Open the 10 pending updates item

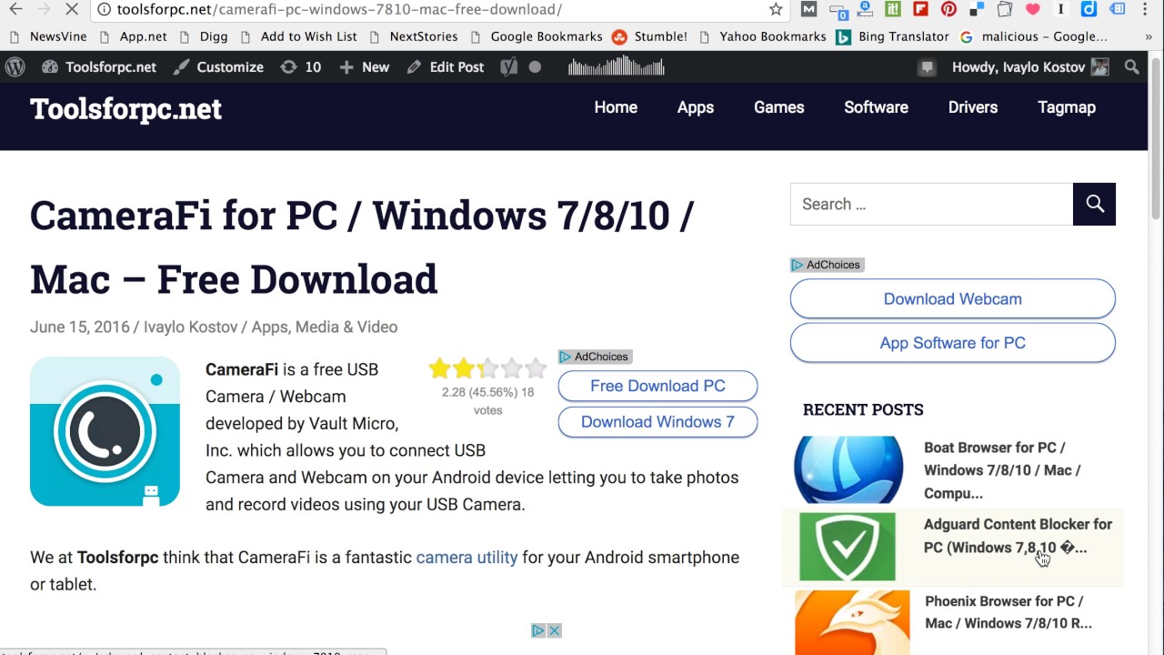[301, 67]
